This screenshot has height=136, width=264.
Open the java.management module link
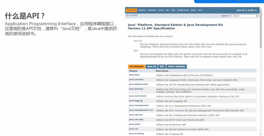[x=139, y=105]
